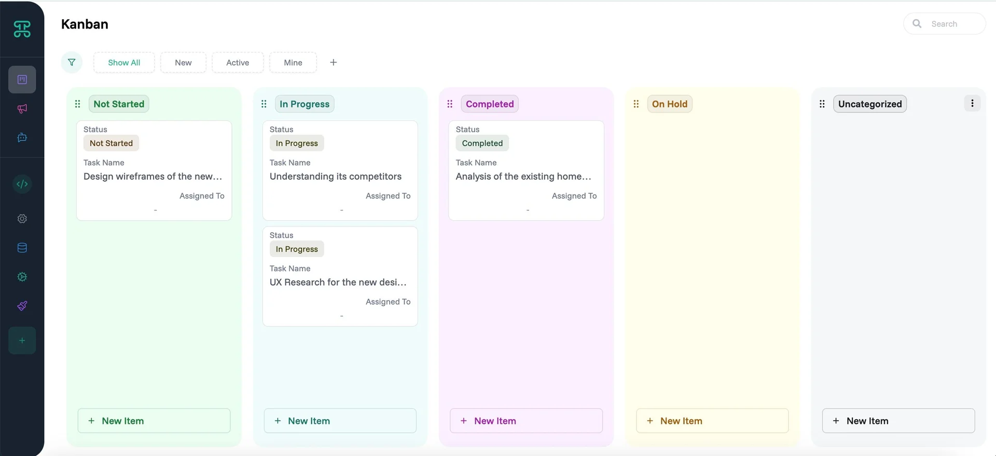Click the purple paintbrush icon in sidebar

pos(22,306)
